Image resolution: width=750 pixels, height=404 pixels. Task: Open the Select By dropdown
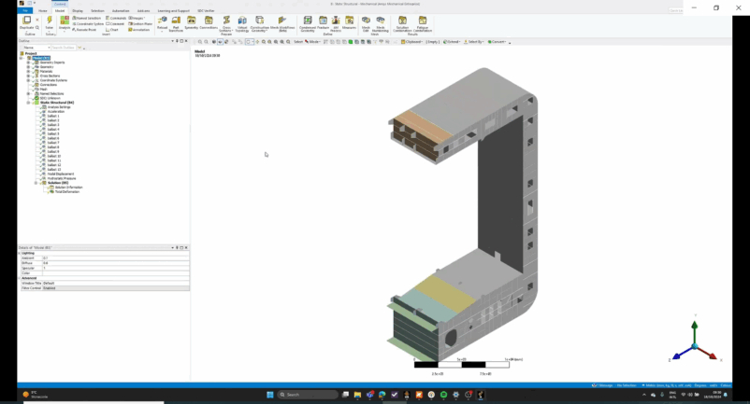(474, 42)
